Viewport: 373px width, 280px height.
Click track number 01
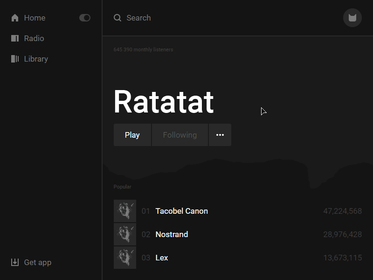145,211
